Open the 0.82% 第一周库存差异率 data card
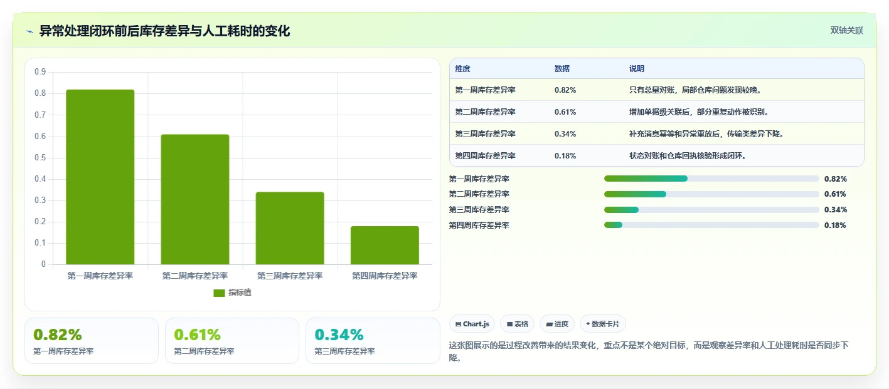 point(92,341)
